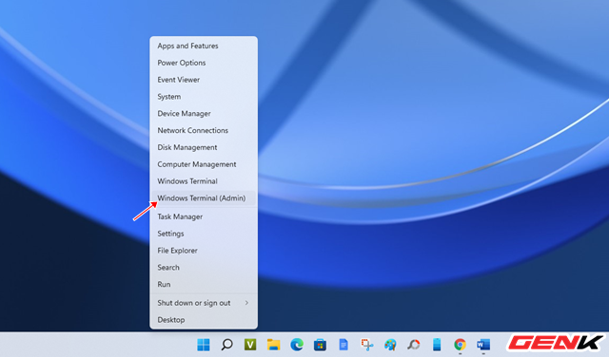Open Microsoft Store from the taskbar
This screenshot has width=609, height=357.
pyautogui.click(x=320, y=345)
